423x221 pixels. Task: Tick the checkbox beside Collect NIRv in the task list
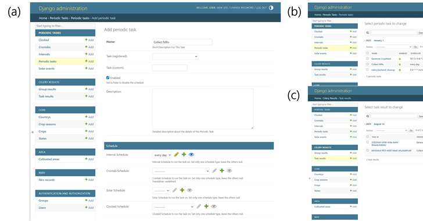(367, 64)
